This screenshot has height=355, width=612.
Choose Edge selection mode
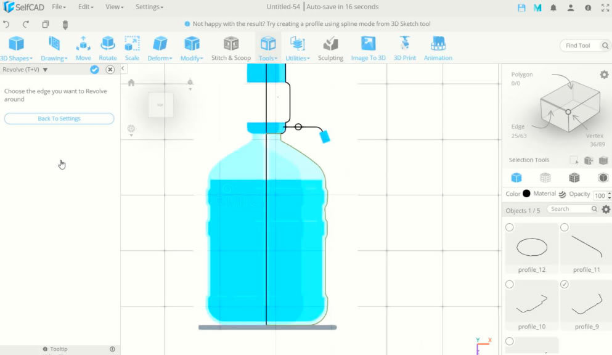[x=518, y=127]
